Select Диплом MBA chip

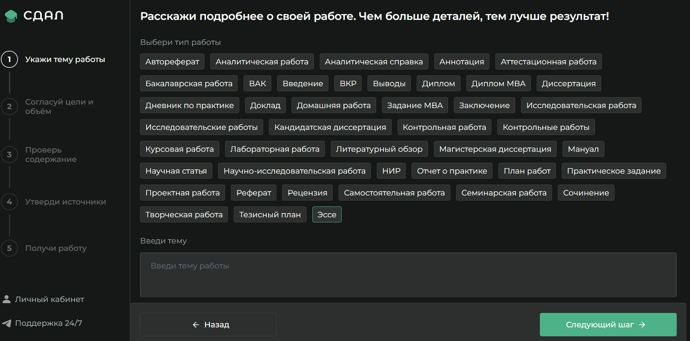click(x=498, y=83)
